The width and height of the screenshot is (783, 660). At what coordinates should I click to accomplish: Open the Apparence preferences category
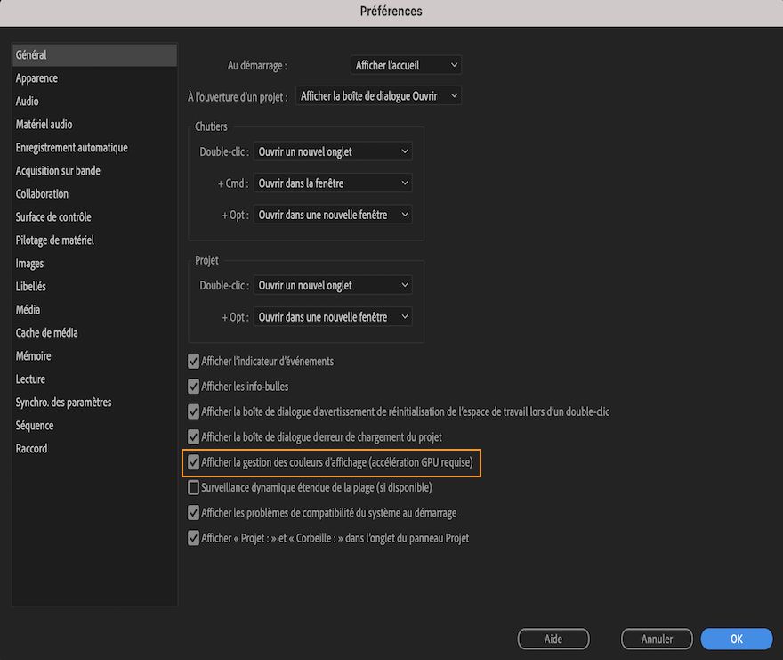[x=36, y=77]
